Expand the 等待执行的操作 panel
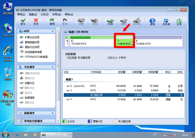195x138 pixels. pyautogui.click(x=53, y=121)
